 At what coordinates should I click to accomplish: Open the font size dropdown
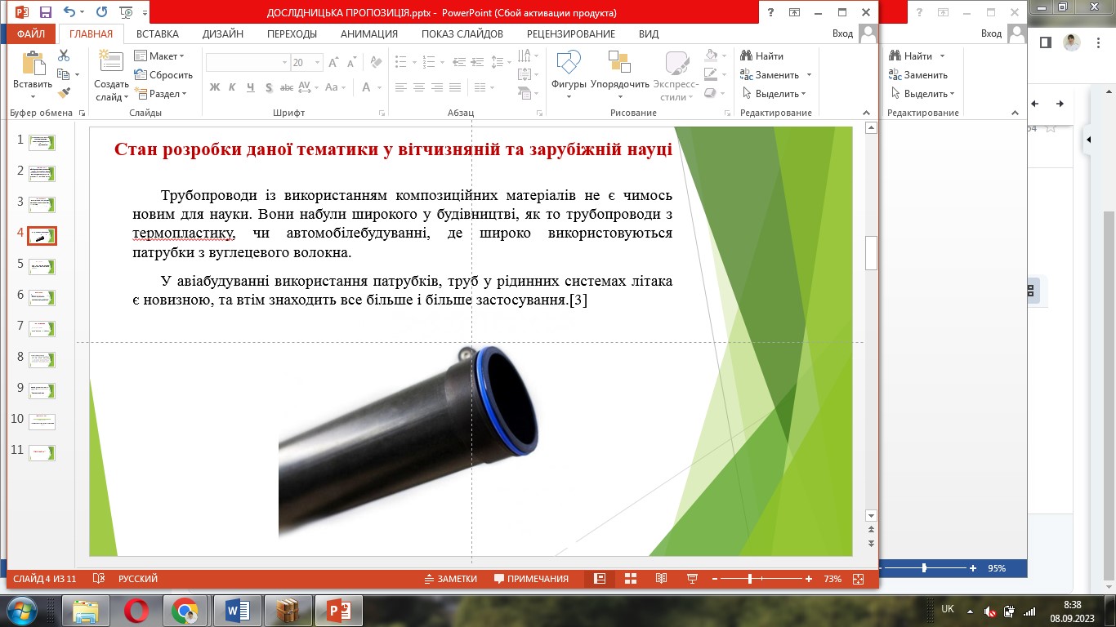(316, 63)
